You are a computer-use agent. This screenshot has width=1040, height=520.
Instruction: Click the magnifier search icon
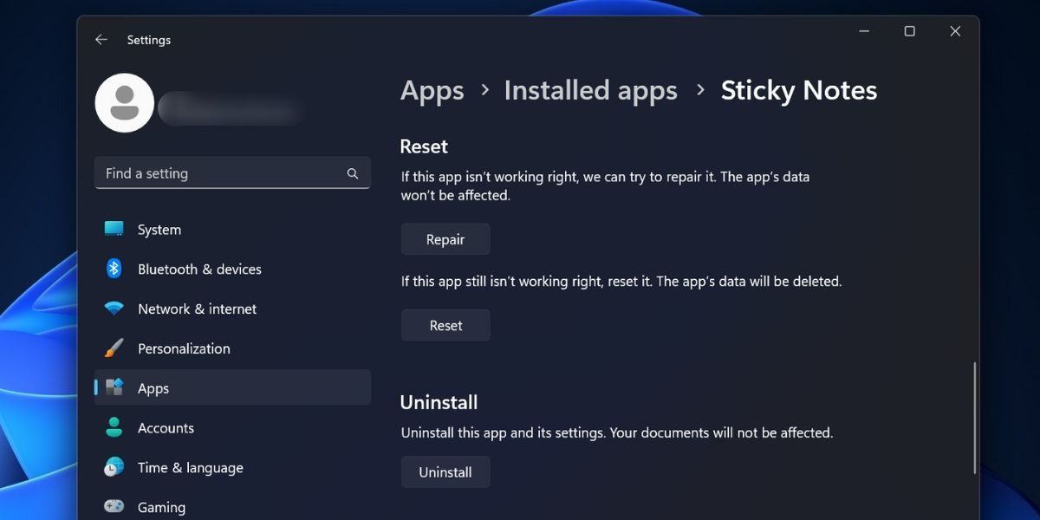pos(353,173)
